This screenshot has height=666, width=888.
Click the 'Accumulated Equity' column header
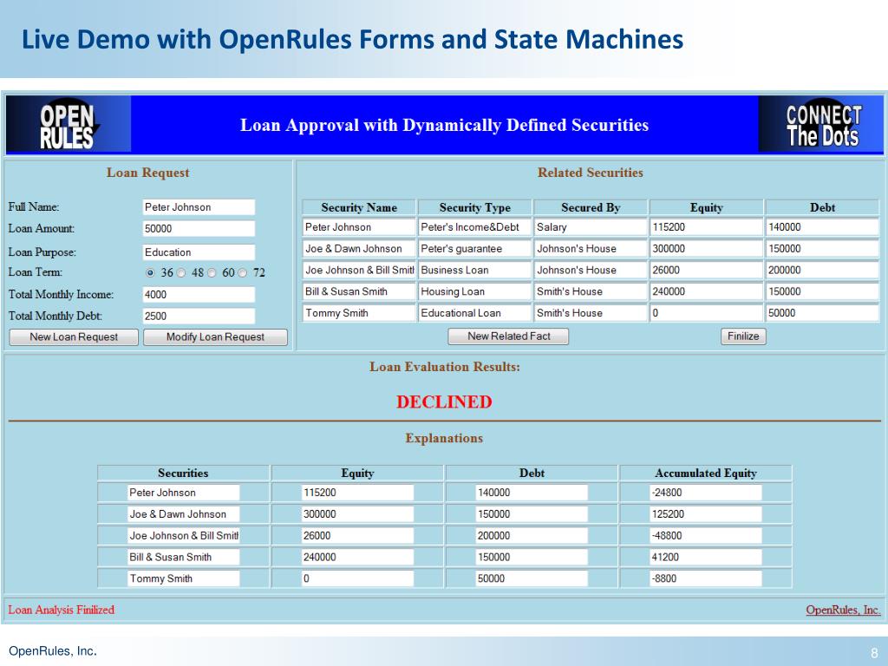(706, 473)
